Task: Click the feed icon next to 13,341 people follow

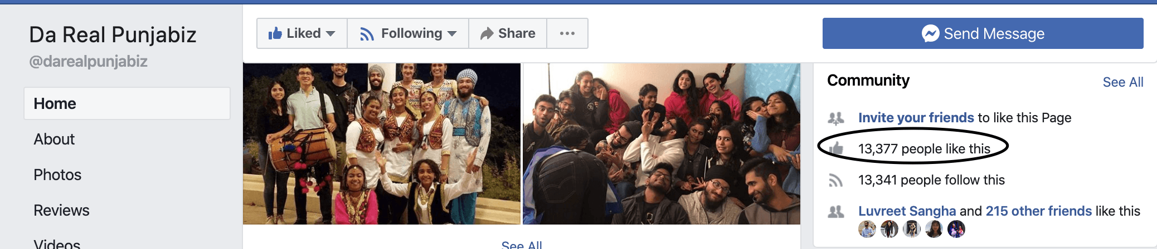Action: [x=835, y=180]
